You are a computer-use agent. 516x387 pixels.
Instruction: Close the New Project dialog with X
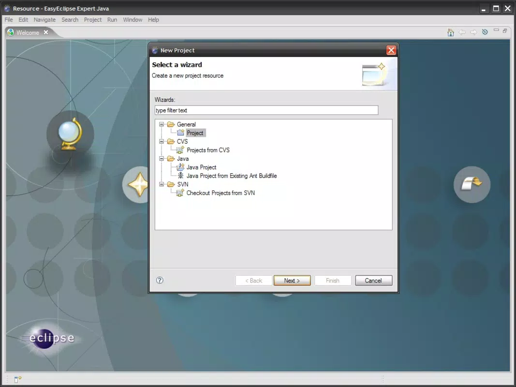(x=391, y=50)
